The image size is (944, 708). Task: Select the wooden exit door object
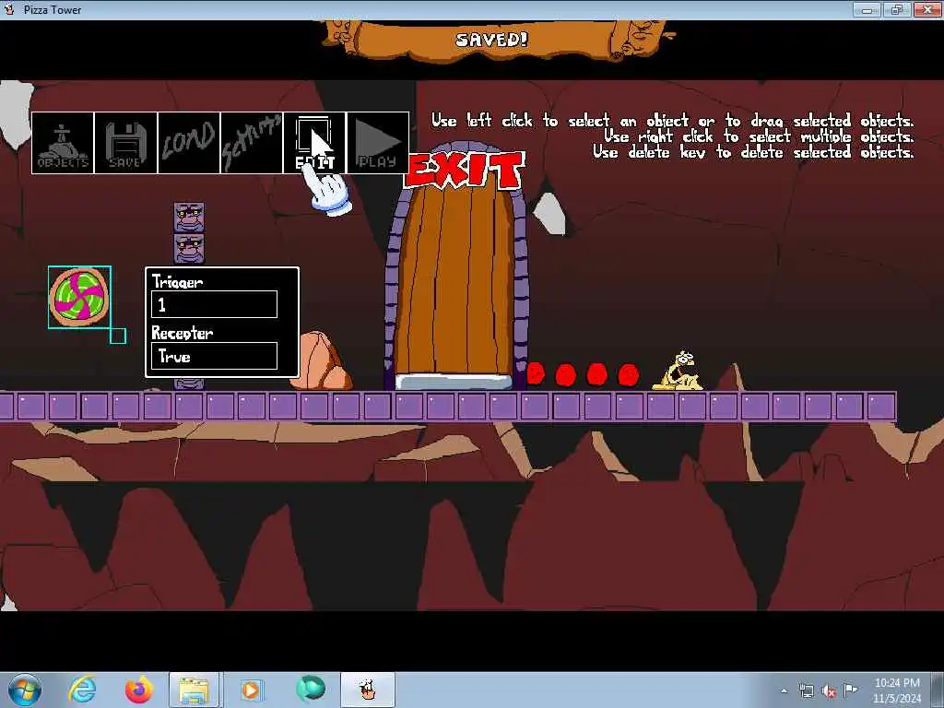[455, 283]
